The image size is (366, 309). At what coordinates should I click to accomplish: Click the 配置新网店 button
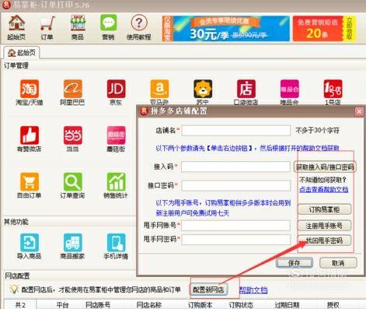coord(209,290)
